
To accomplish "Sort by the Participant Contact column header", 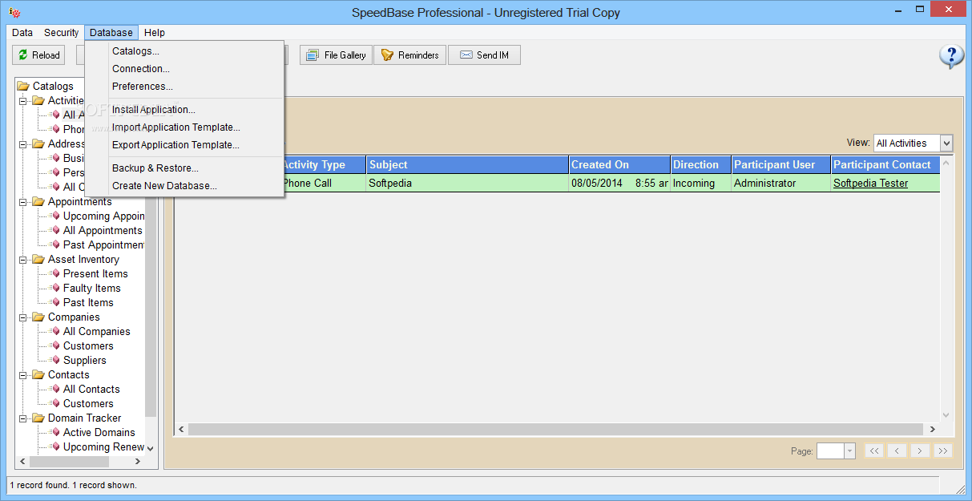I will [x=885, y=164].
